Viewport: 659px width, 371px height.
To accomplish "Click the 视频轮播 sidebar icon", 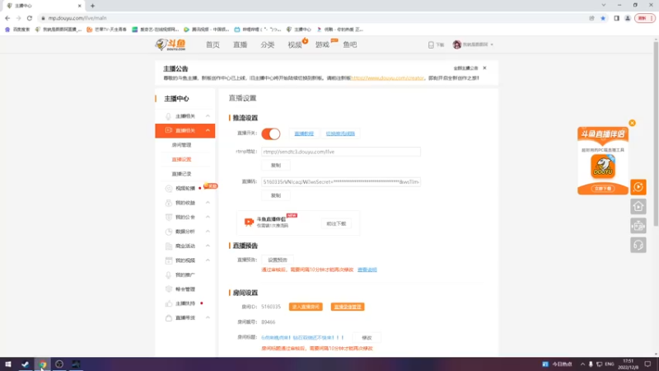I will 169,189.
